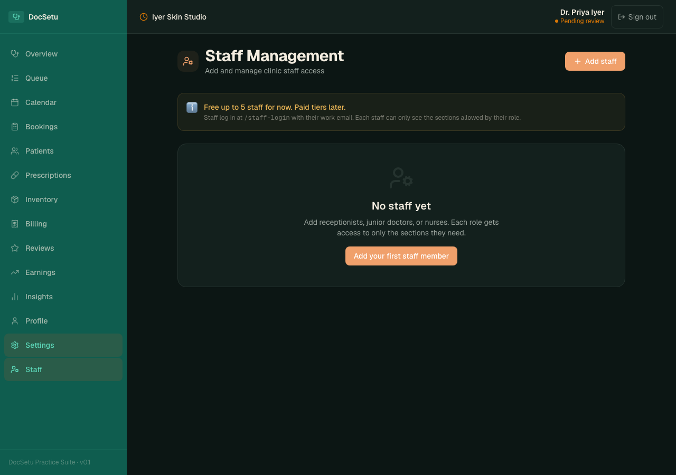The width and height of the screenshot is (676, 475).
Task: Select Settings in sidebar
Action: (63, 345)
